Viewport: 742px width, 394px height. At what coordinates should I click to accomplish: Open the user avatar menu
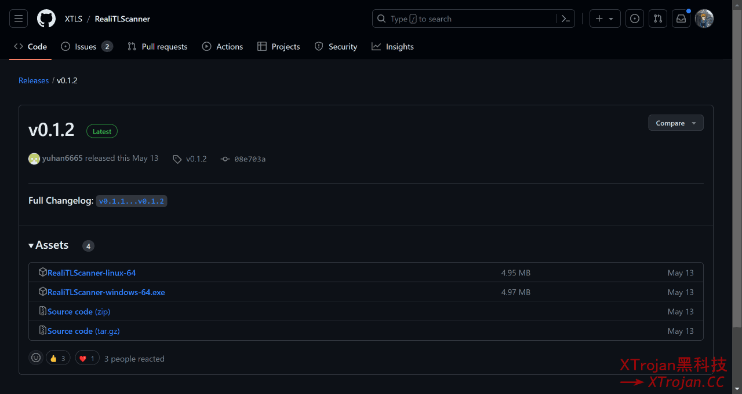(704, 19)
